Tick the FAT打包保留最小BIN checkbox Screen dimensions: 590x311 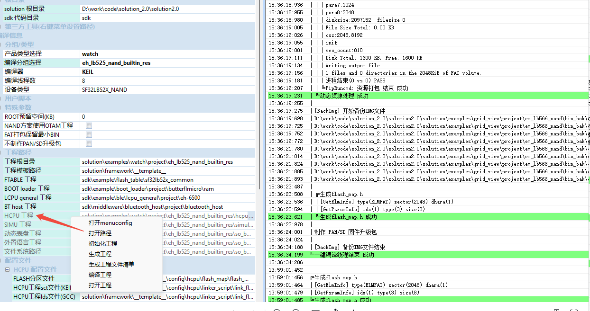pos(89,135)
